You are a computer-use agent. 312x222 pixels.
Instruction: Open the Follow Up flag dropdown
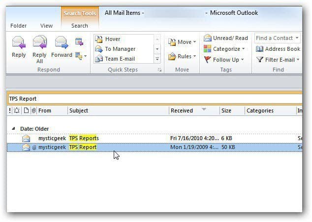pyautogui.click(x=224, y=60)
